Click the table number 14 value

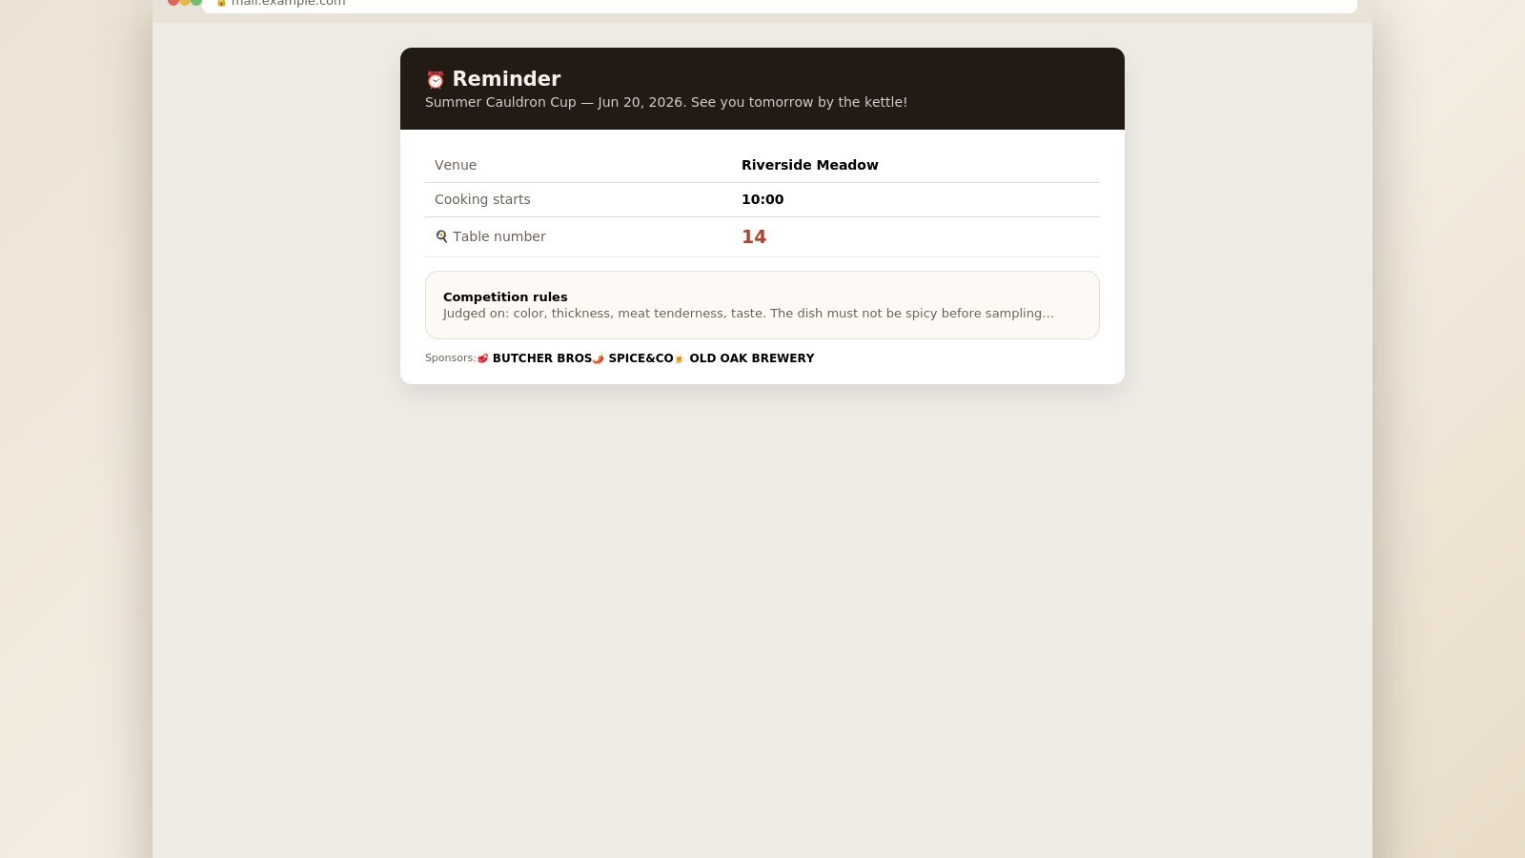click(x=754, y=236)
